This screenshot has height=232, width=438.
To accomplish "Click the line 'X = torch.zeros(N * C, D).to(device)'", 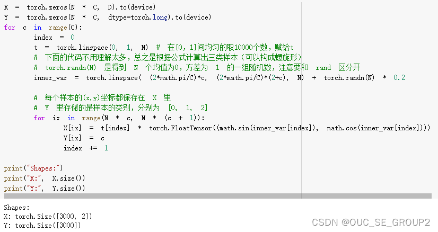I will click(x=80, y=7).
